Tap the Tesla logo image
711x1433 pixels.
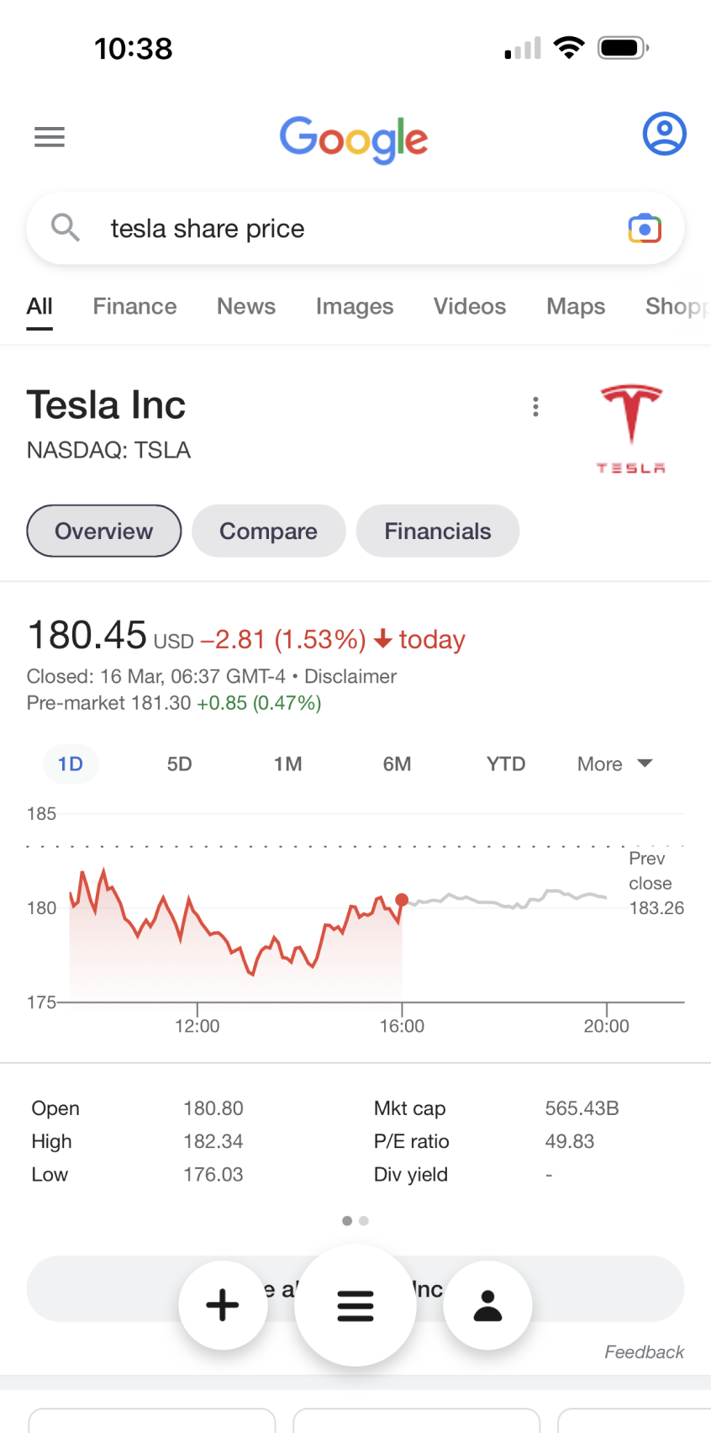pos(631,429)
